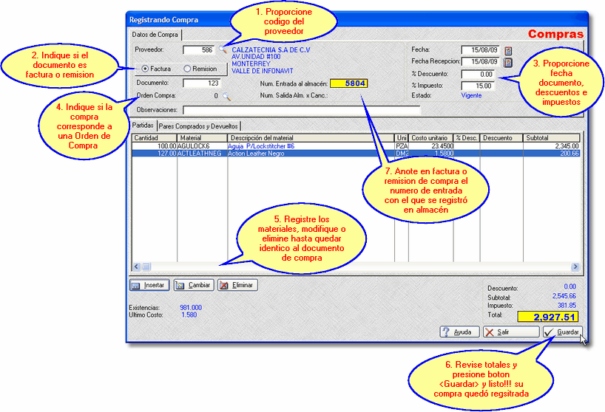This screenshot has height=412, width=605.
Task: Click the Salir button
Action: coord(510,332)
